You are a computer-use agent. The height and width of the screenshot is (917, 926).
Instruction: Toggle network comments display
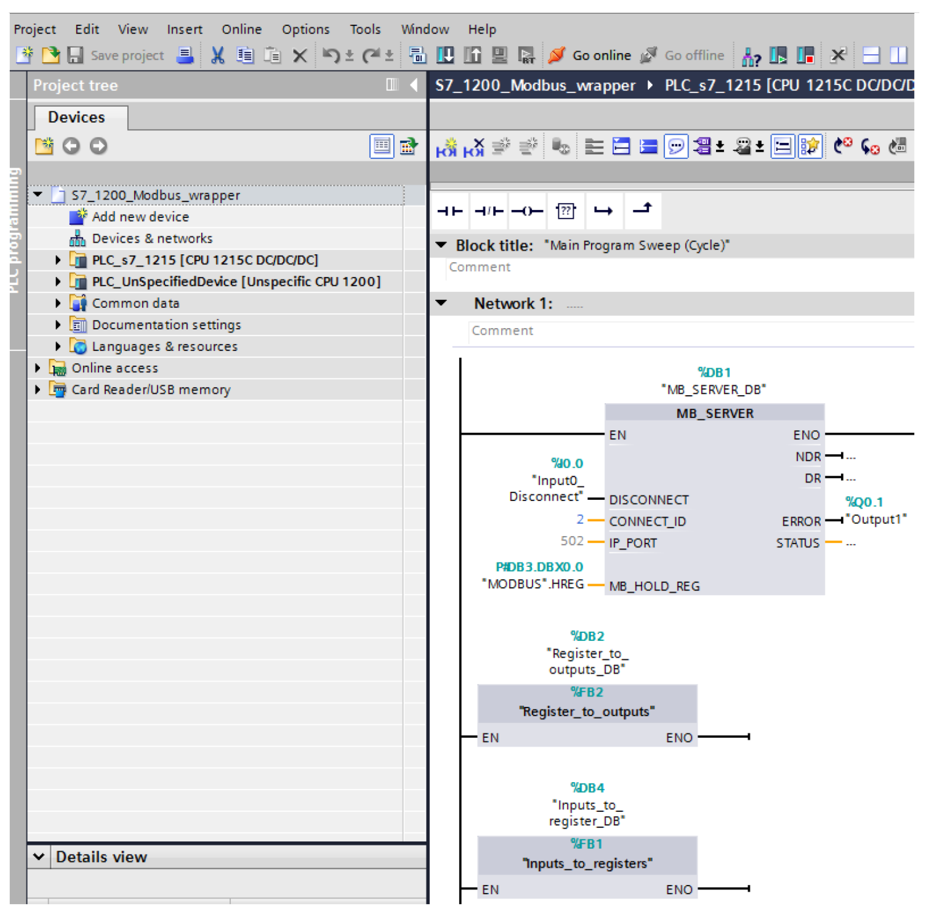tap(676, 146)
